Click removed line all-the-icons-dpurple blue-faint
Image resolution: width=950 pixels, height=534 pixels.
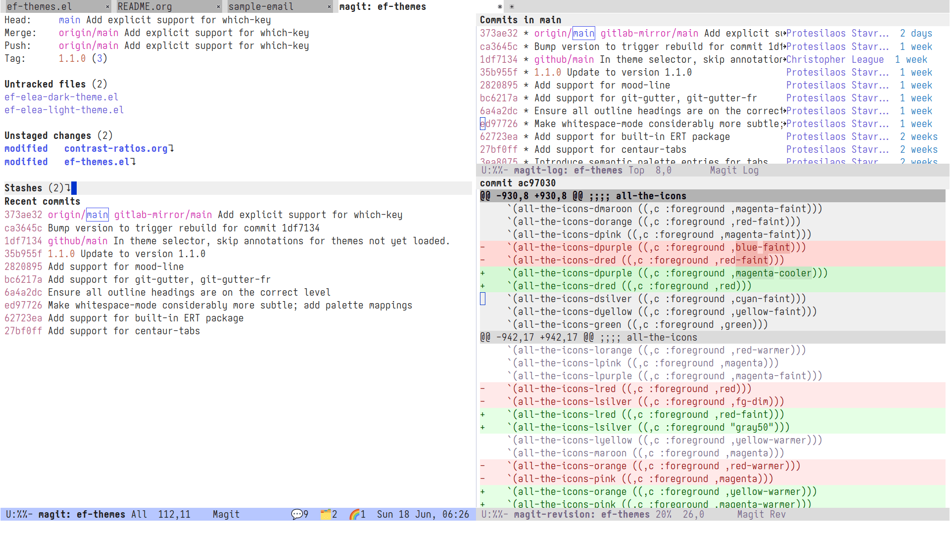coord(712,247)
